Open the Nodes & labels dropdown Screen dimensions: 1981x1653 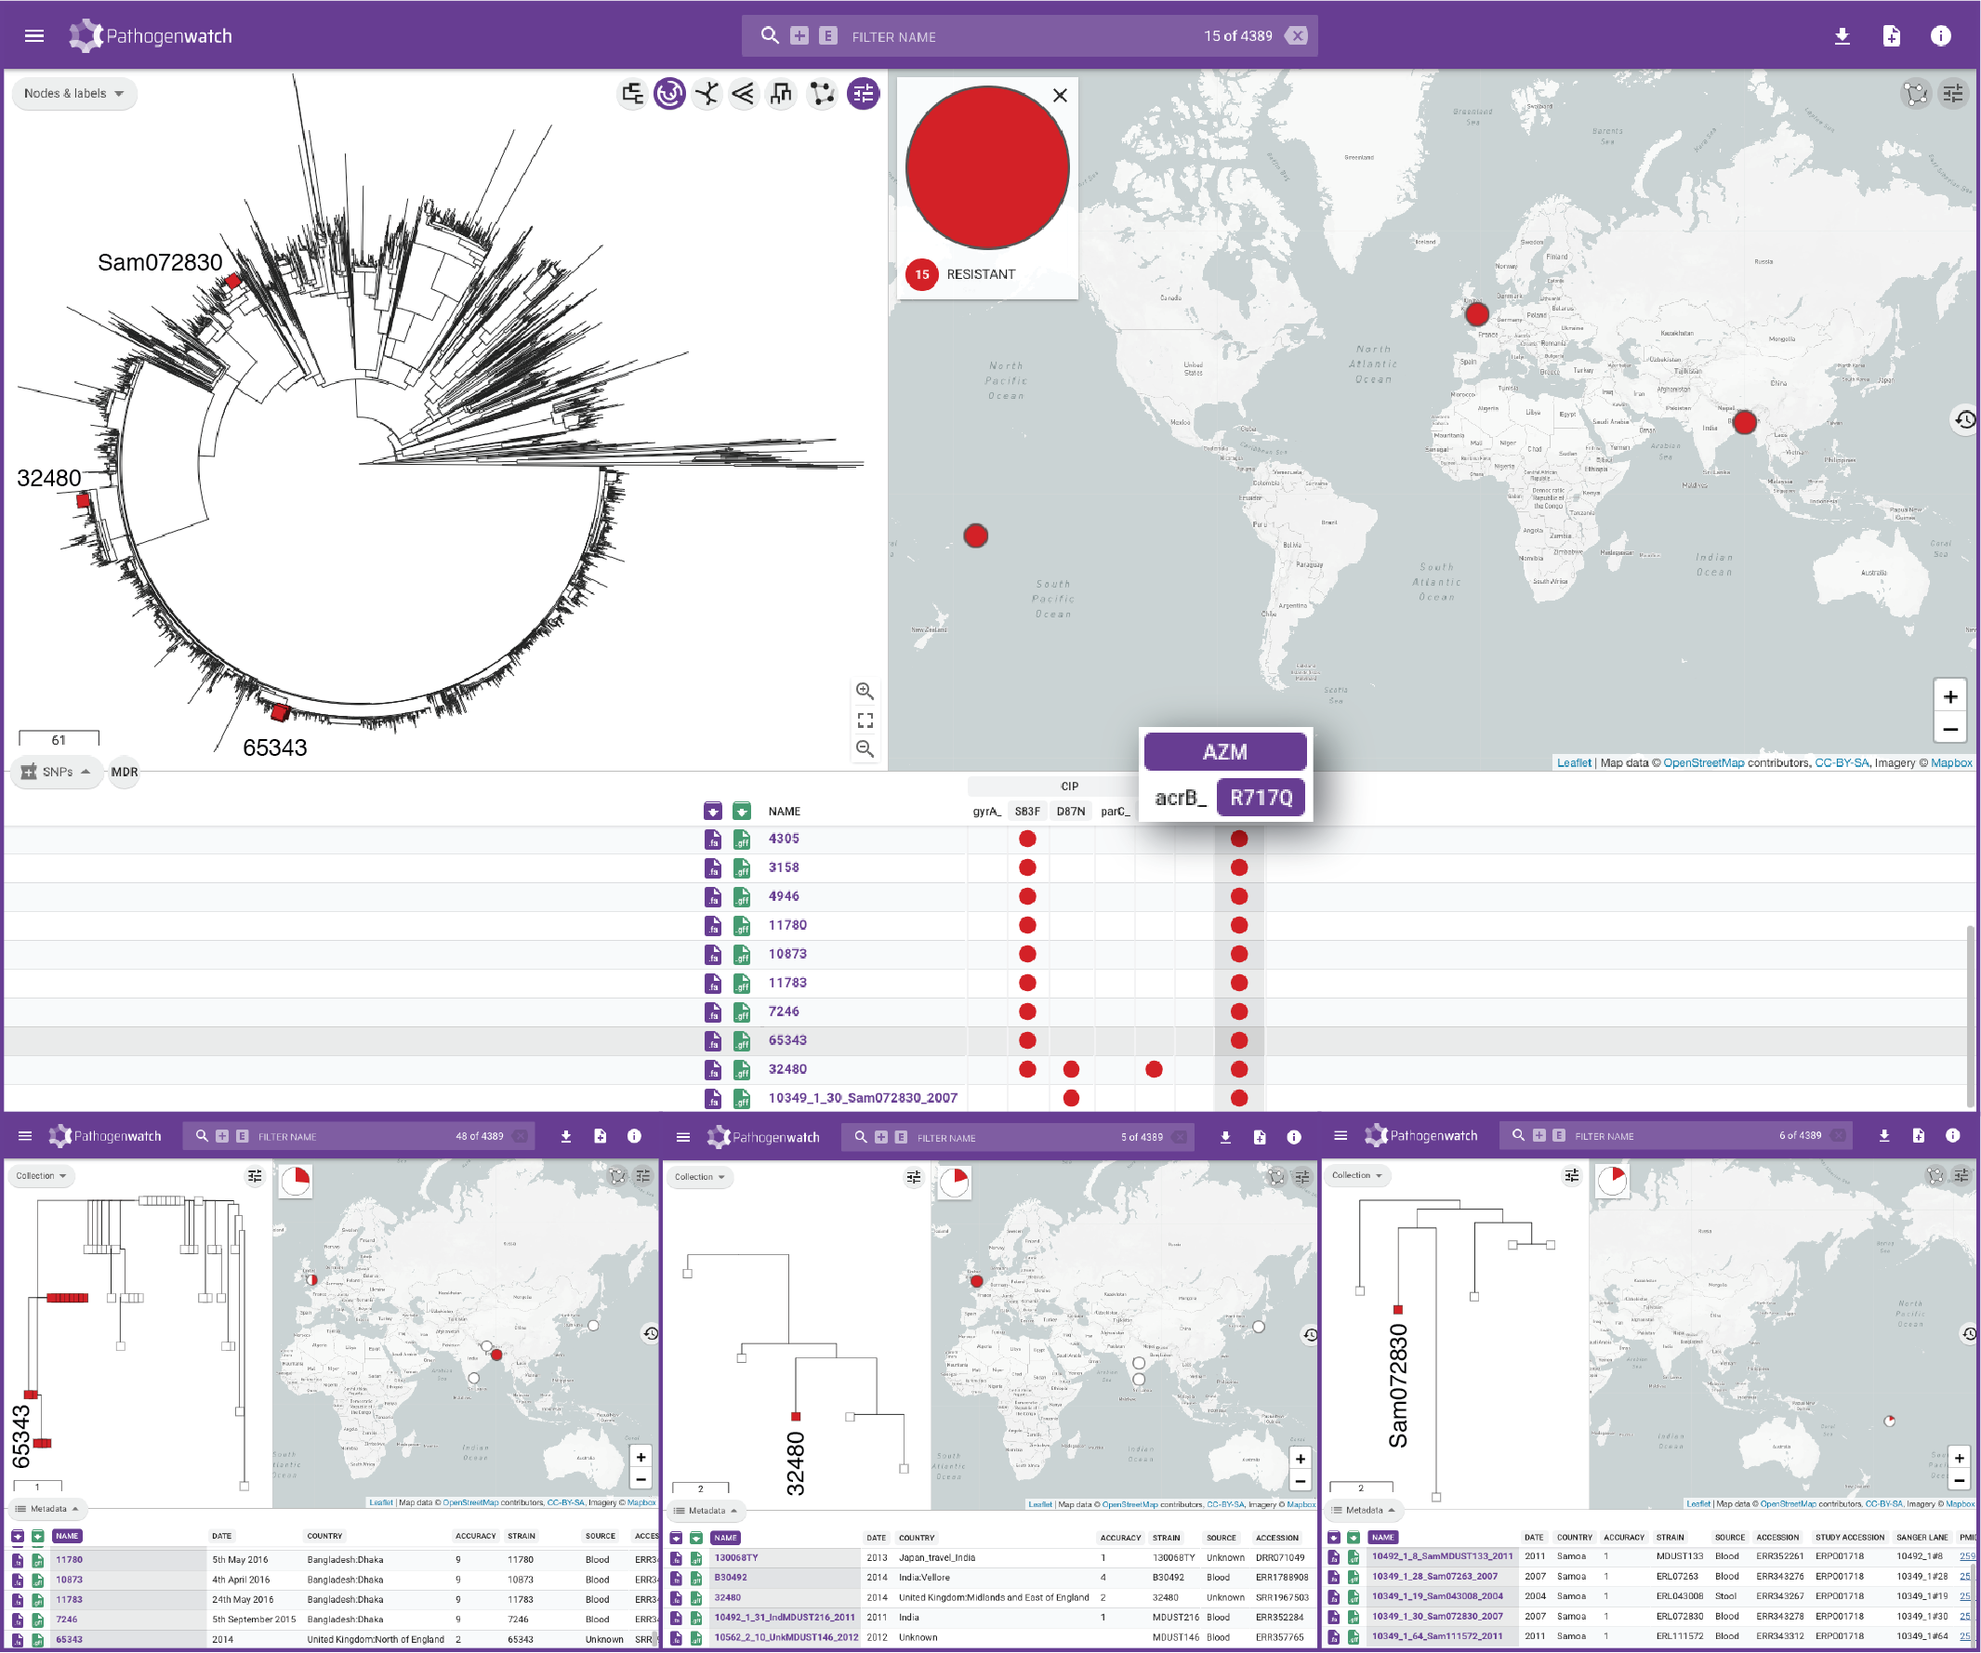coord(73,93)
